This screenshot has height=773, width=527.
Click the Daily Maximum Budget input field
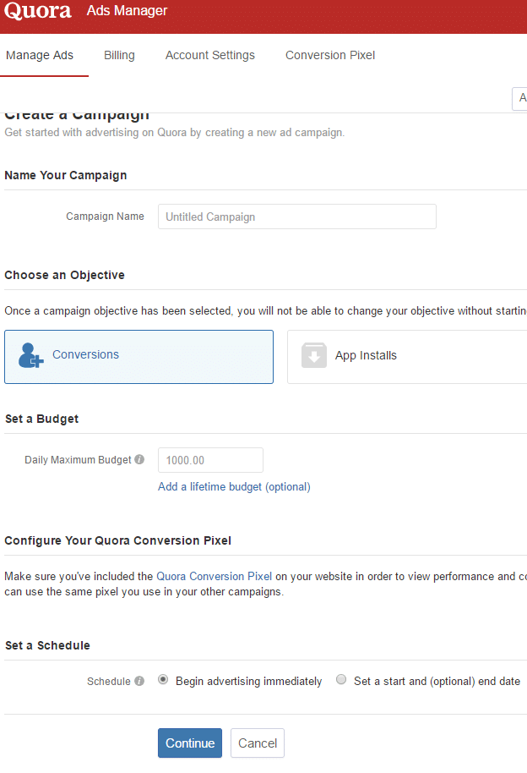pyautogui.click(x=209, y=459)
